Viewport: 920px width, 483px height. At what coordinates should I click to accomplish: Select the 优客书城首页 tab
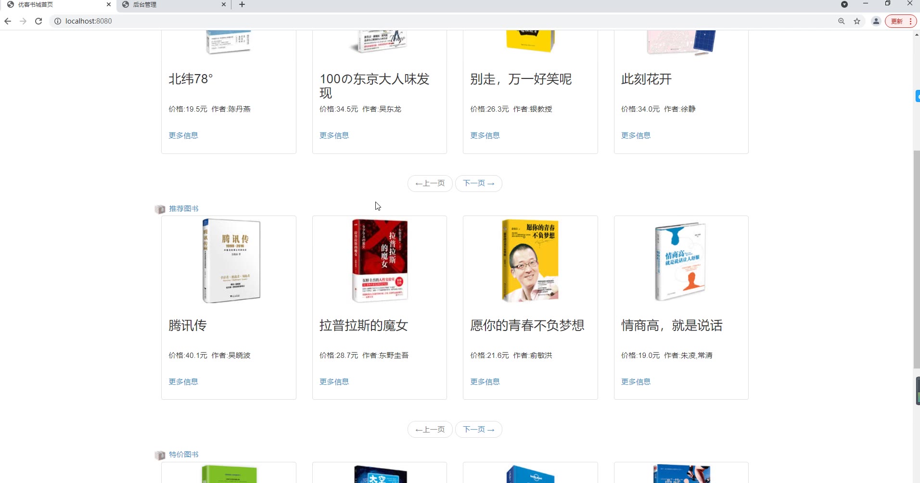59,4
